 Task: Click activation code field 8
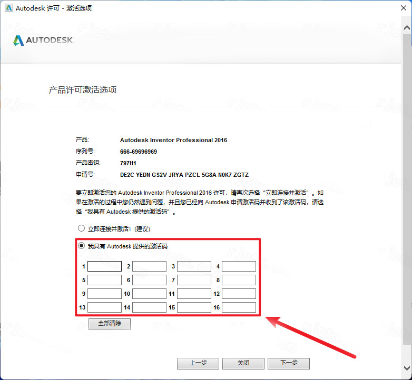point(239,280)
